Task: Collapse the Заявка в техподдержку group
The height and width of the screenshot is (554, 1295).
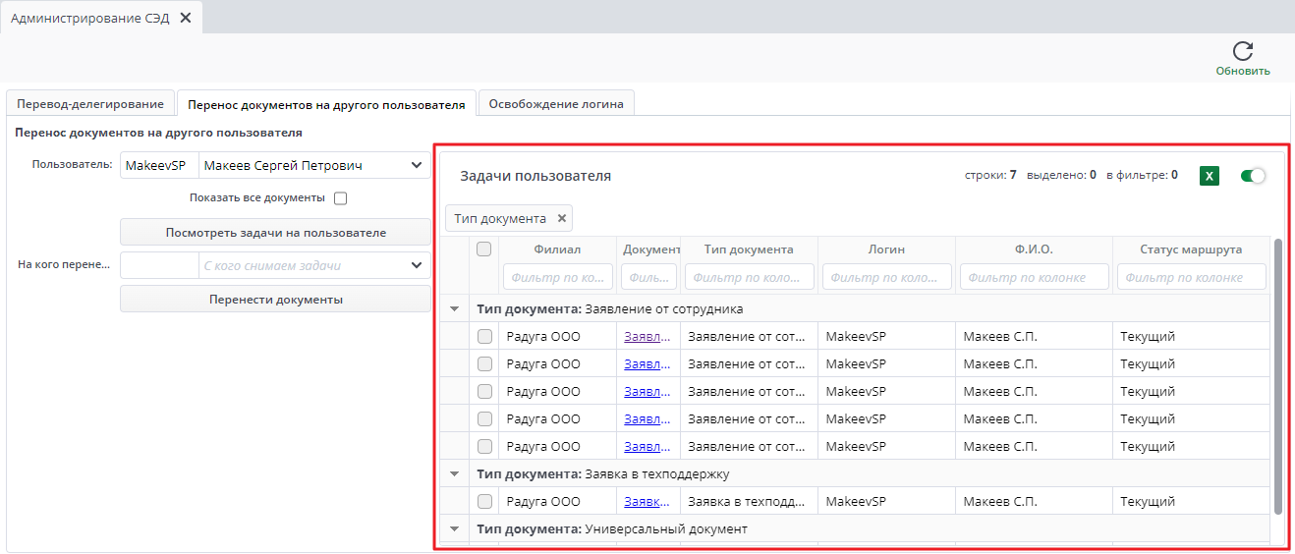Action: [x=454, y=473]
